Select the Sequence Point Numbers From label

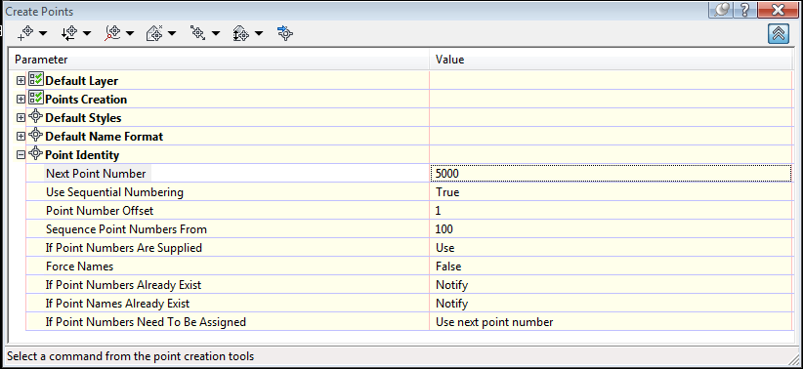[x=126, y=229]
